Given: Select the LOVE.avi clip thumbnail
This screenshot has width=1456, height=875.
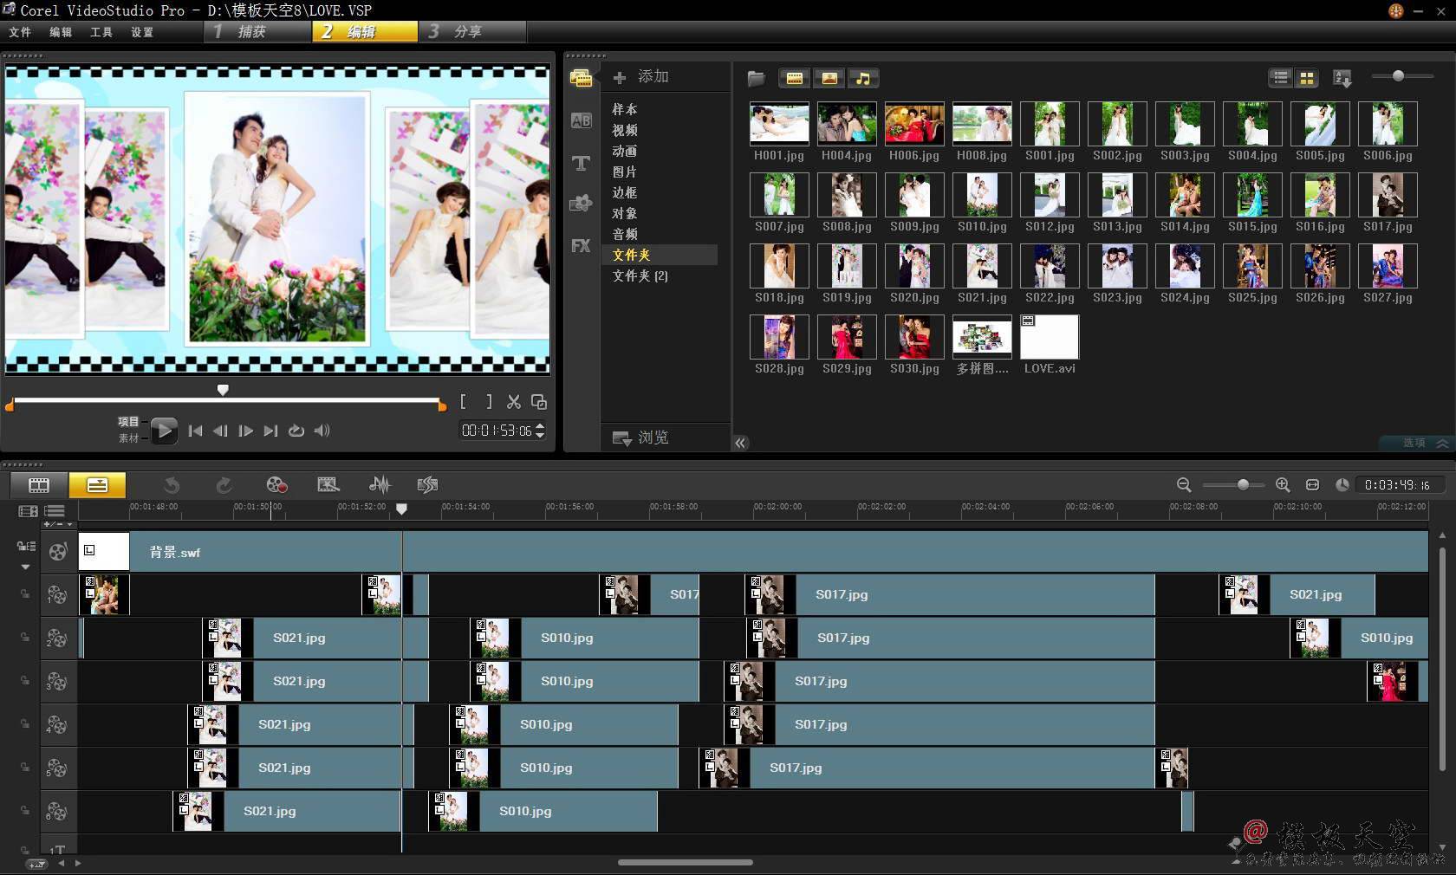Looking at the screenshot, I should point(1050,337).
